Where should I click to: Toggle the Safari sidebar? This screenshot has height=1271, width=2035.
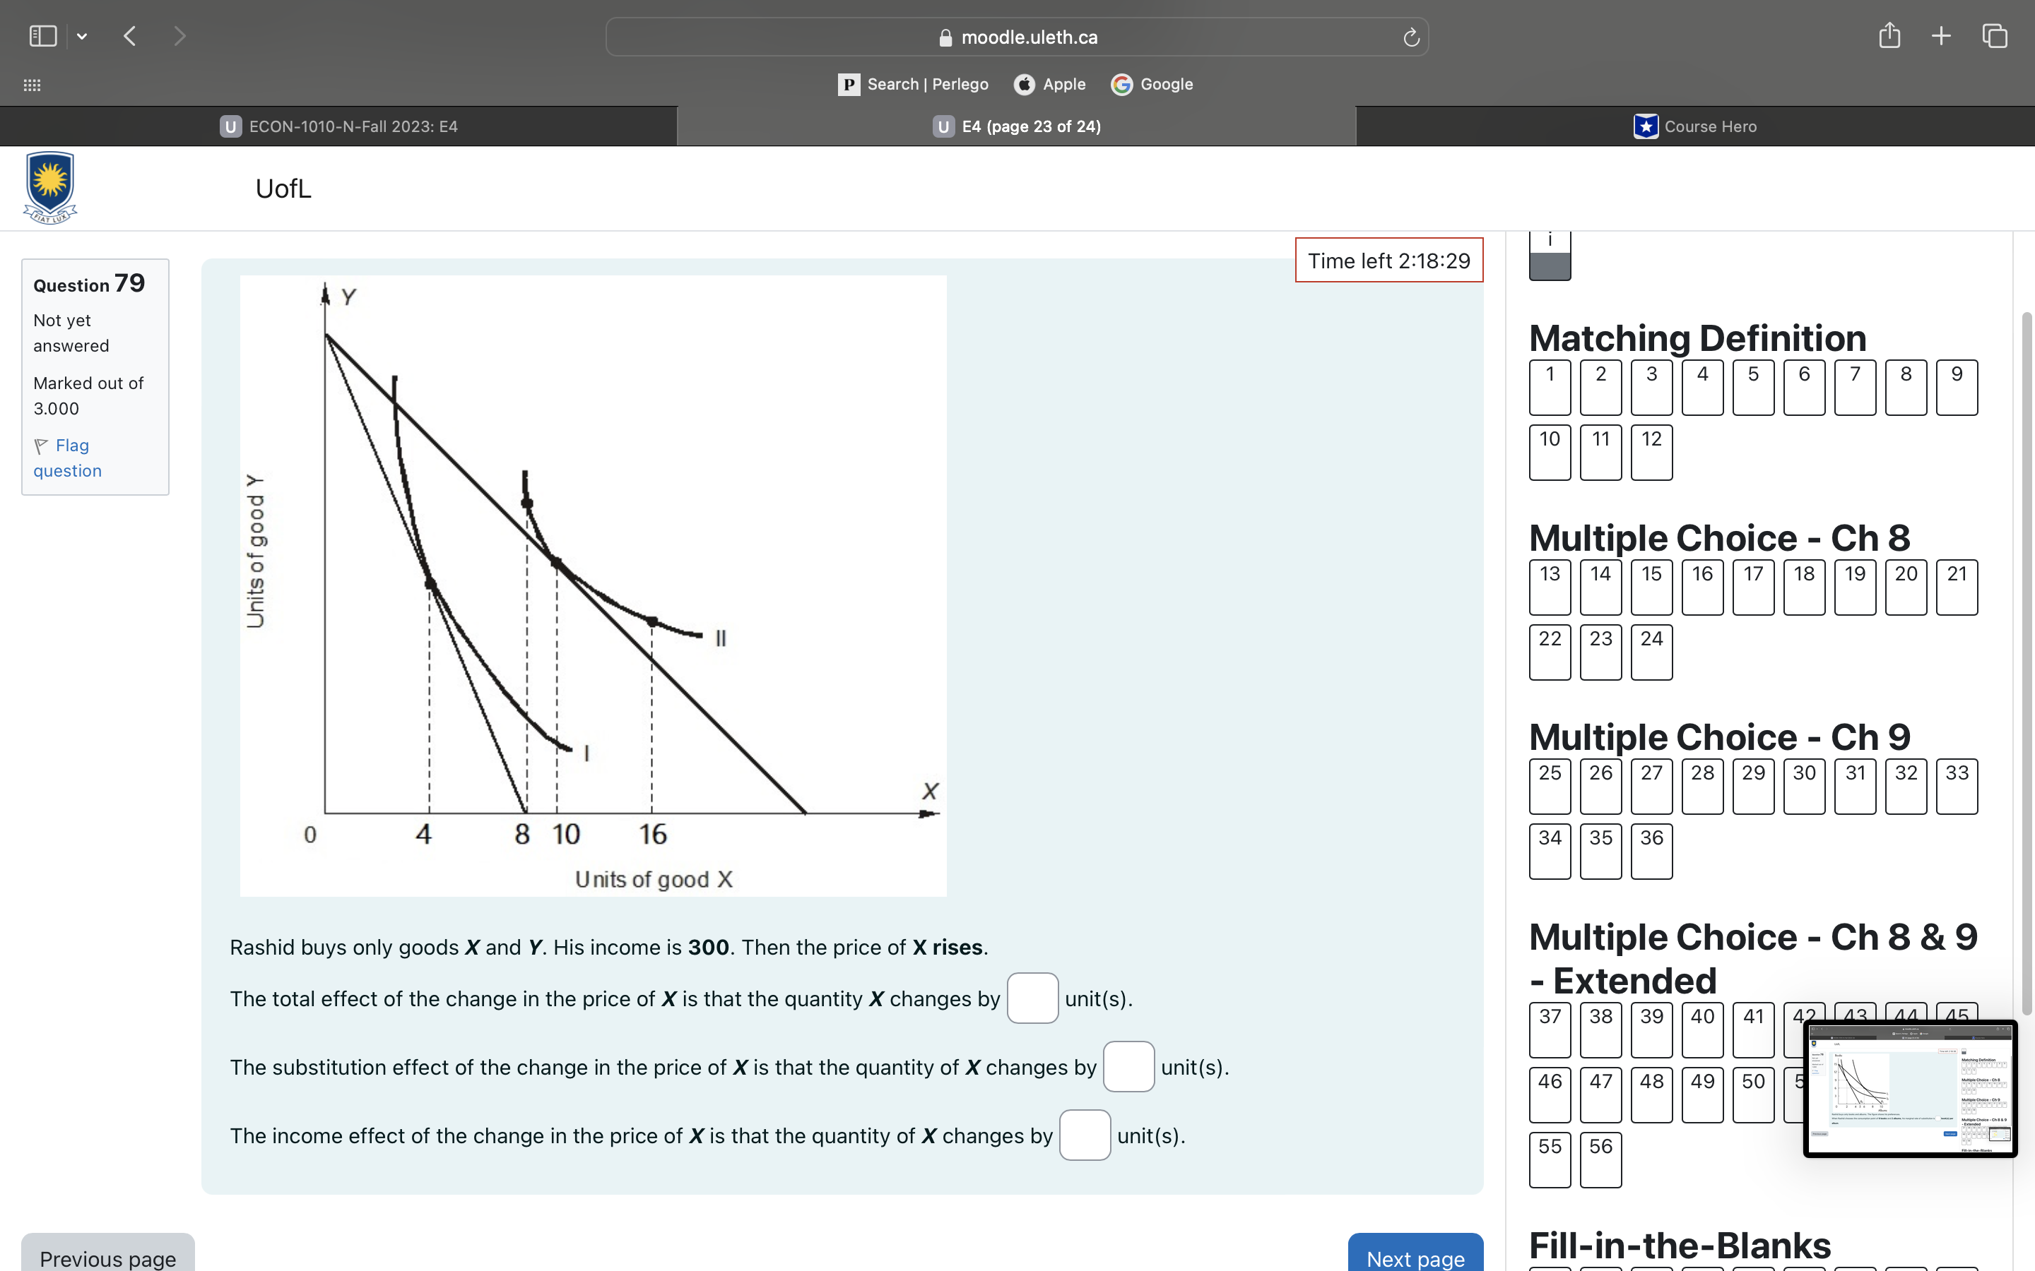coord(42,36)
